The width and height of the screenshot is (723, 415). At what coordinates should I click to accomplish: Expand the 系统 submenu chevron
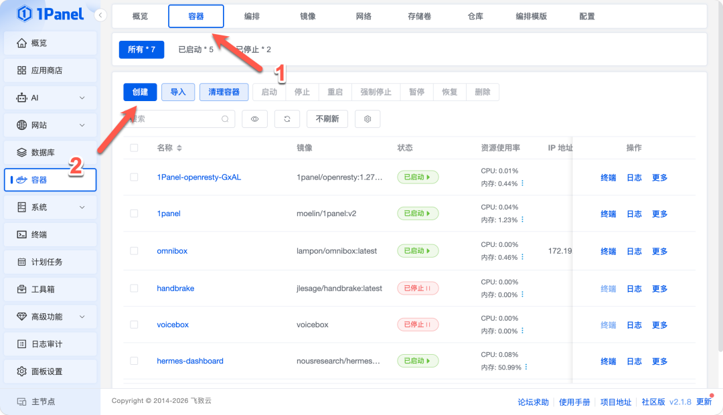pos(82,207)
